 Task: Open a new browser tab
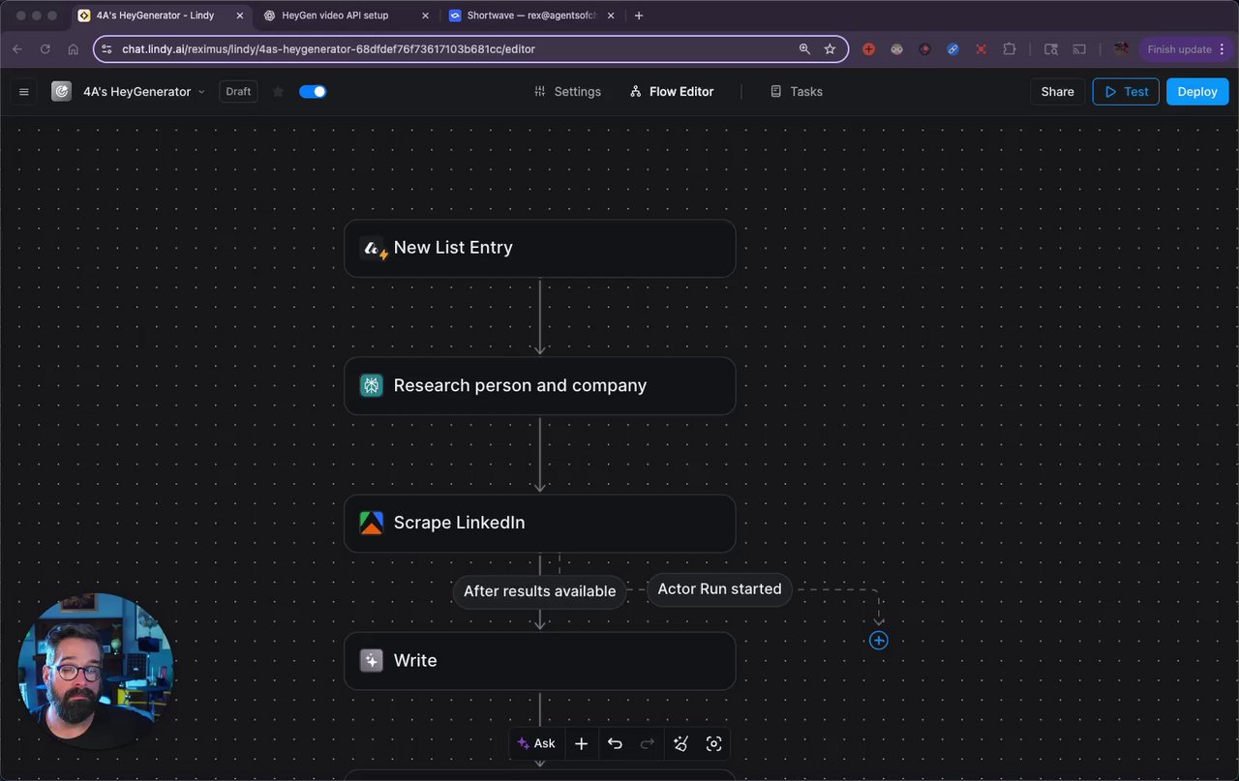pos(639,15)
